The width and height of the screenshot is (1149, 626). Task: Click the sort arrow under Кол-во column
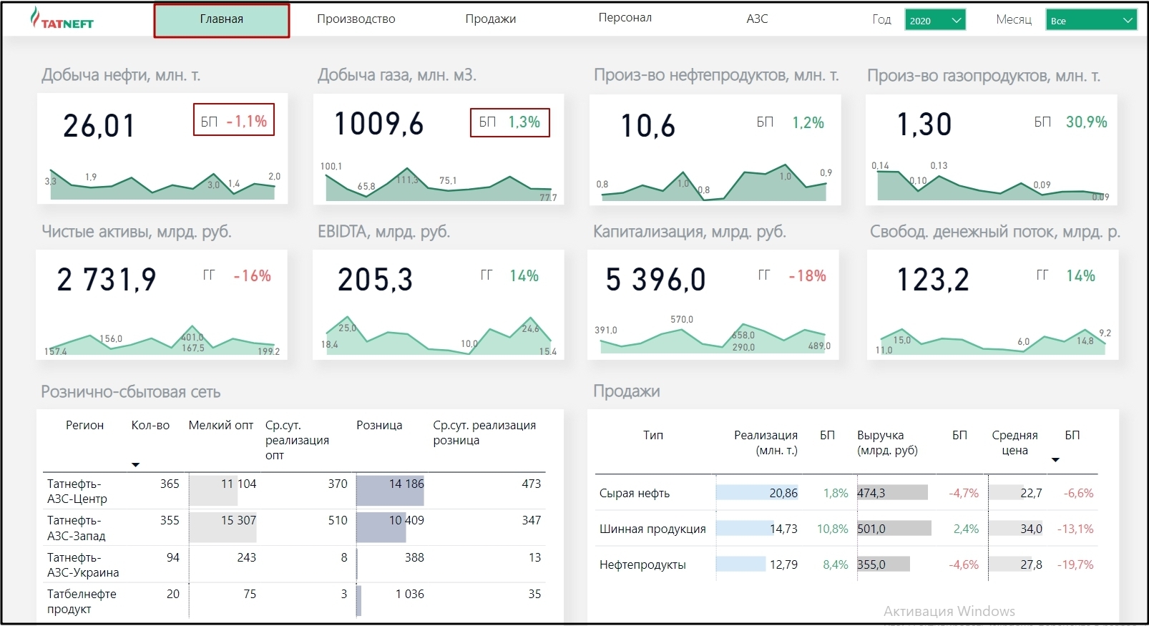(x=136, y=465)
